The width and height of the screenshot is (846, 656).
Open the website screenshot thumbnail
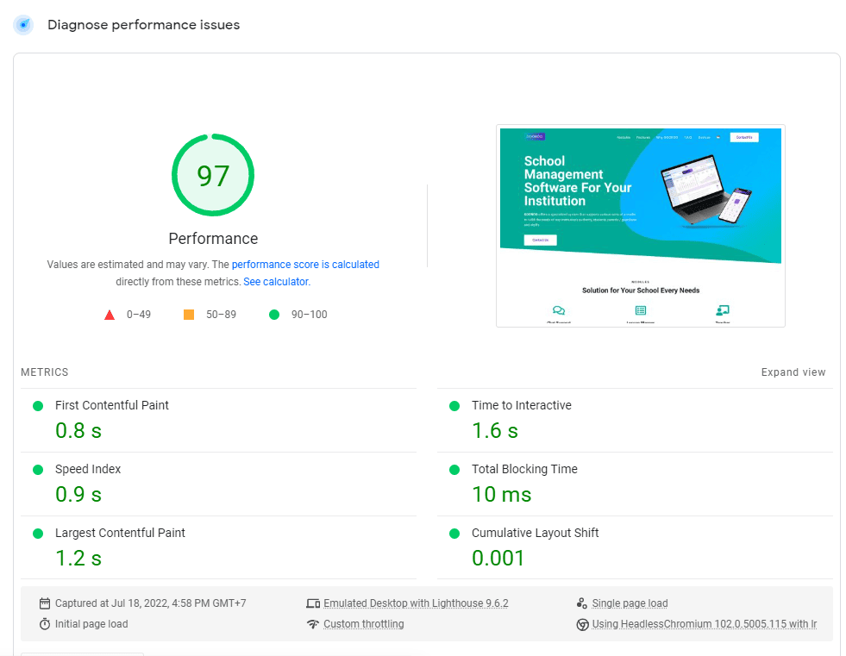640,226
